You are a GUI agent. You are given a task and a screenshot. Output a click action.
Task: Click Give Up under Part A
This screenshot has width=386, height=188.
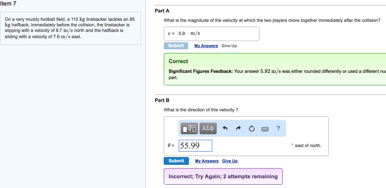coord(229,45)
